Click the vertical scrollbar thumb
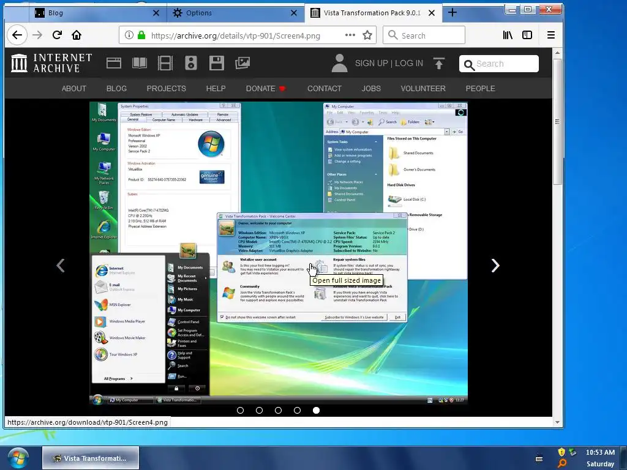Image resolution: width=627 pixels, height=470 pixels. coord(557,122)
